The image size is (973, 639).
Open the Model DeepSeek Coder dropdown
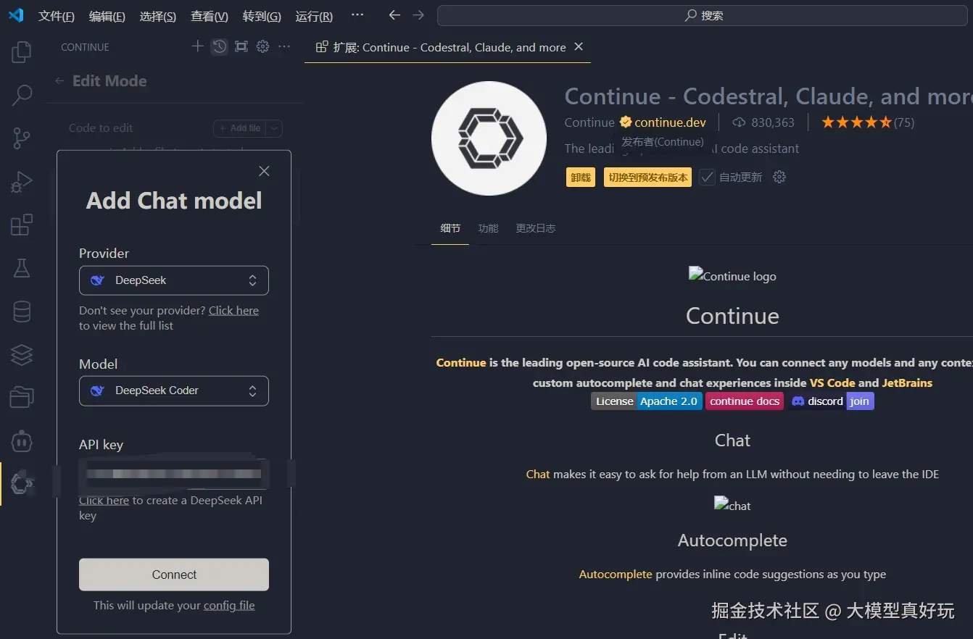[x=174, y=390]
